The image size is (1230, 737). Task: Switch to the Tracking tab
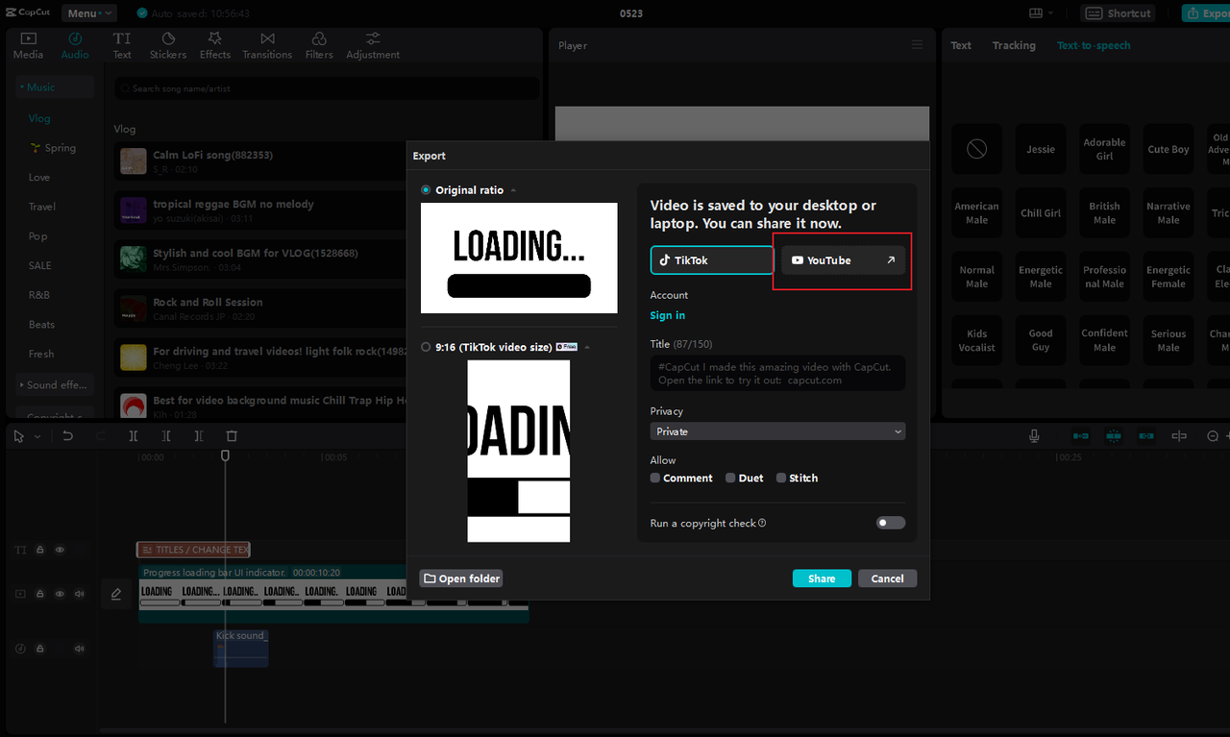(x=1014, y=44)
